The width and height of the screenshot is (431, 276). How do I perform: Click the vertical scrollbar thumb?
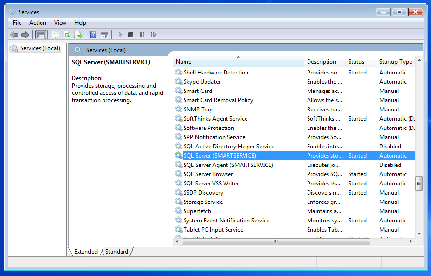click(x=419, y=183)
